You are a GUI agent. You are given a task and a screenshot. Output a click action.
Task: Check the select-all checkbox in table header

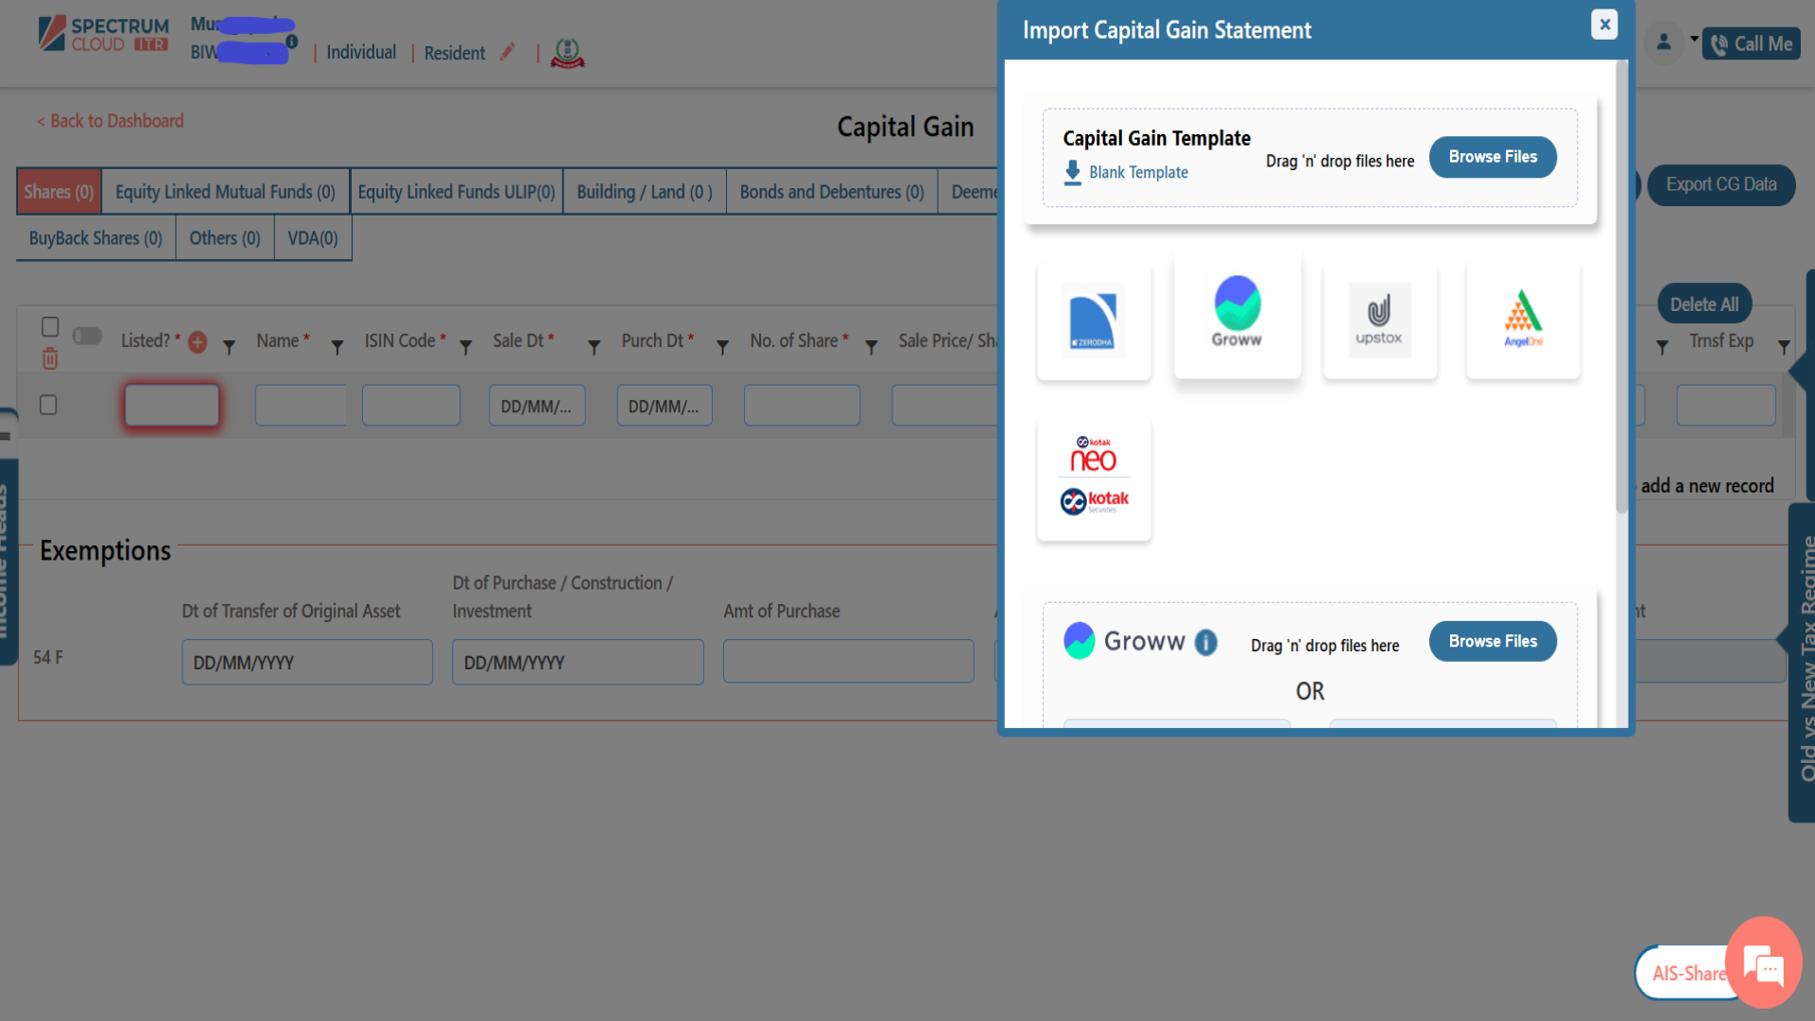pos(50,326)
